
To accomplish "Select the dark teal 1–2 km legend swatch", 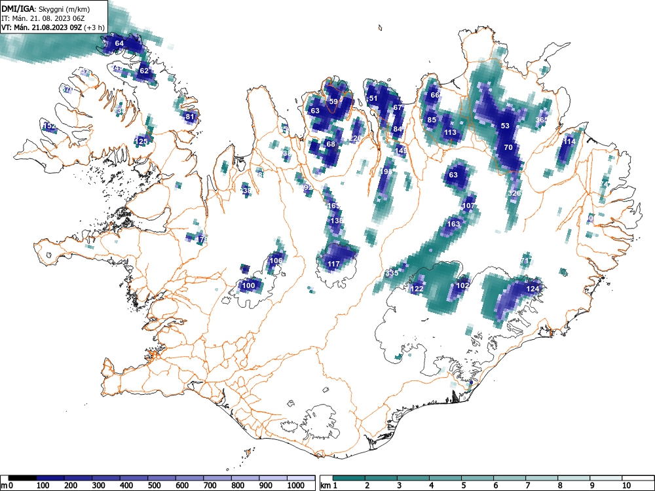I will (349, 478).
